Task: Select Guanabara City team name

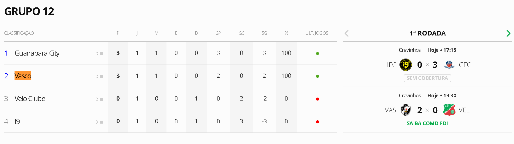Action: click(x=37, y=53)
